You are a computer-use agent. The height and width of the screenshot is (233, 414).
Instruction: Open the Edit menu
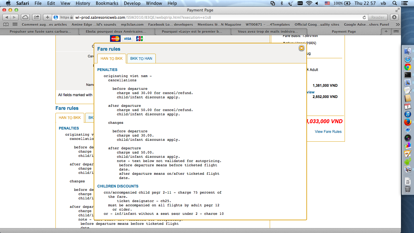pyautogui.click(x=51, y=3)
